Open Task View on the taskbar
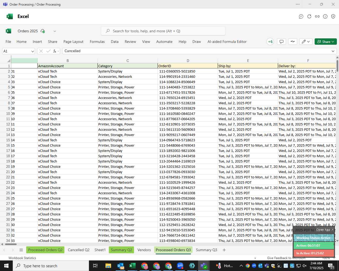The height and width of the screenshot is (271, 339). 95,266
